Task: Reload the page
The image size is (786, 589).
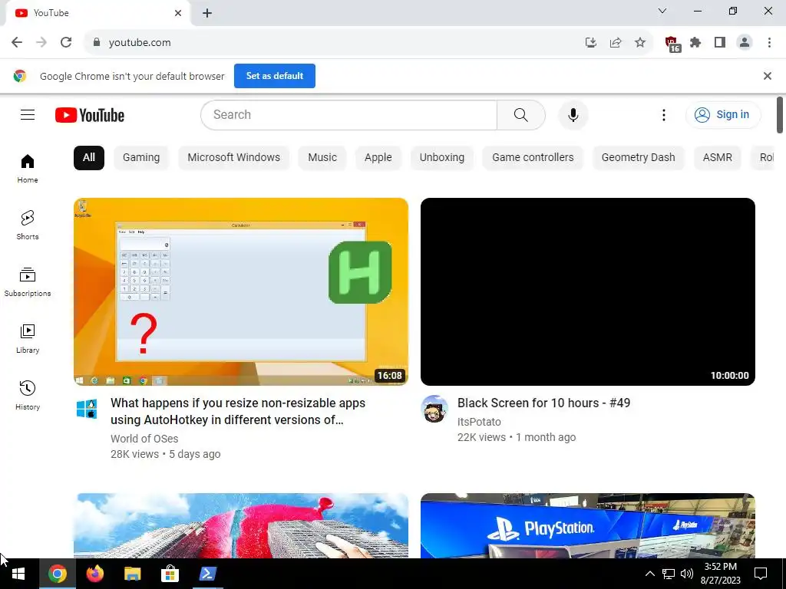Action: point(66,42)
